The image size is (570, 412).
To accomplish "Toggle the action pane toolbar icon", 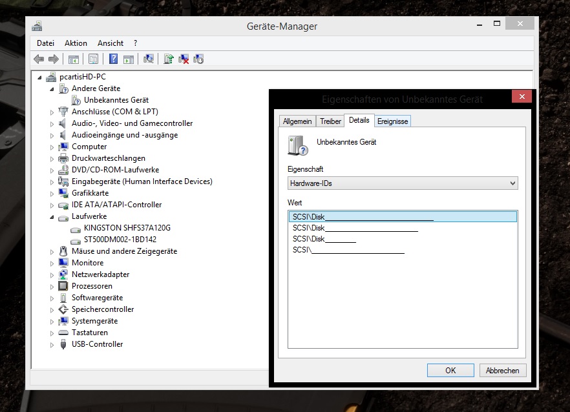I will coord(129,59).
